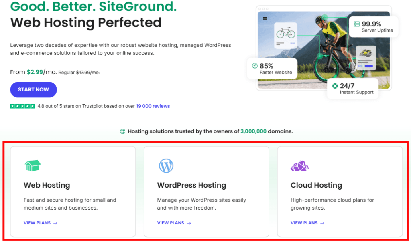Click the bicycle product thumbnail in the preview
This screenshot has width=411, height=242.
[x=285, y=35]
